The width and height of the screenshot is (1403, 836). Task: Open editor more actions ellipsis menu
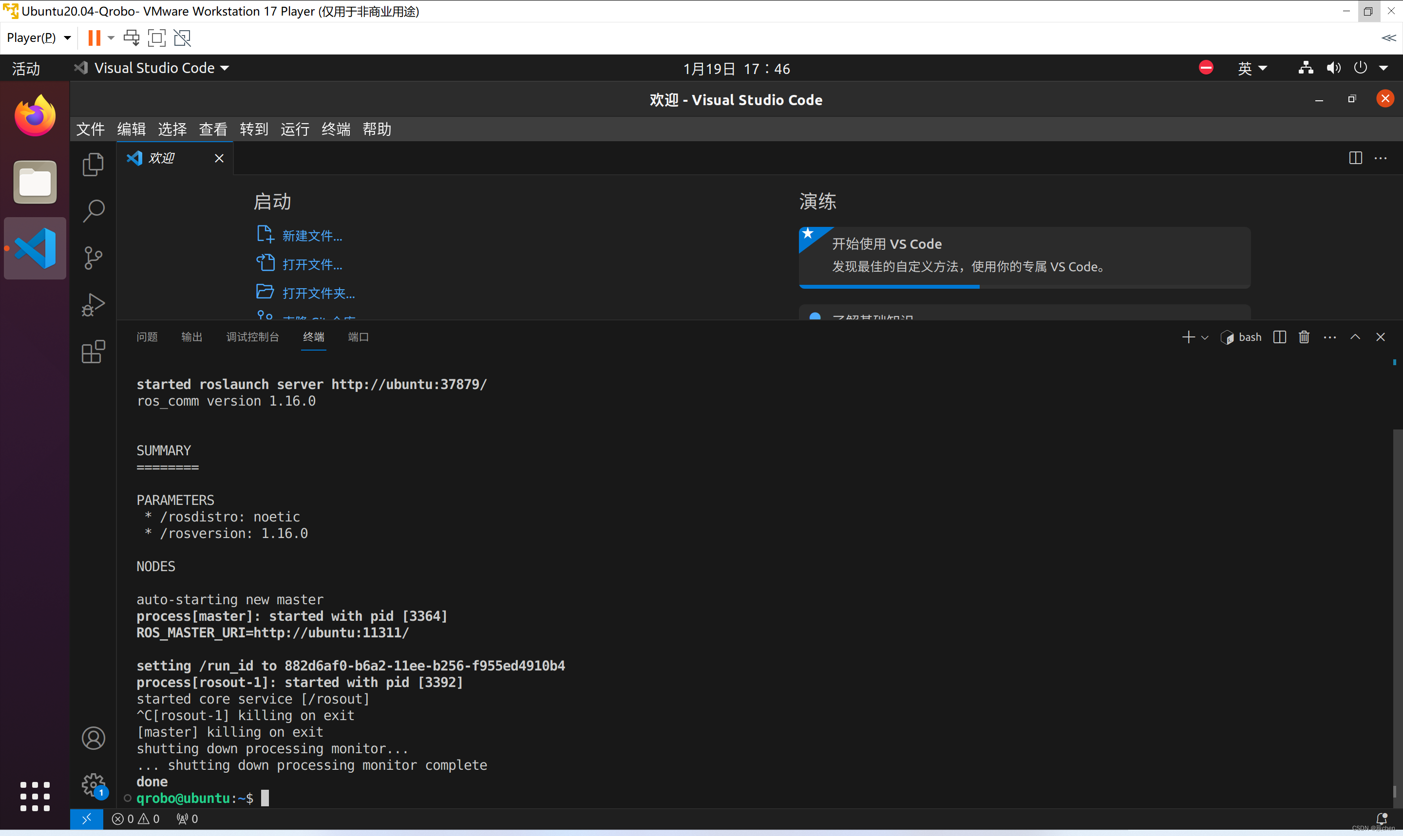tap(1381, 158)
